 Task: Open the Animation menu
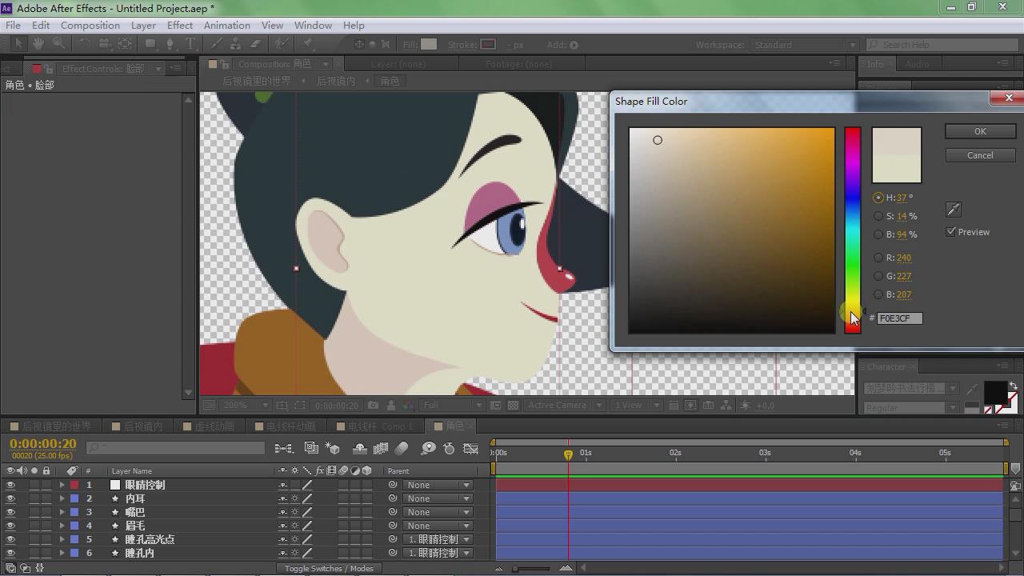tap(226, 25)
